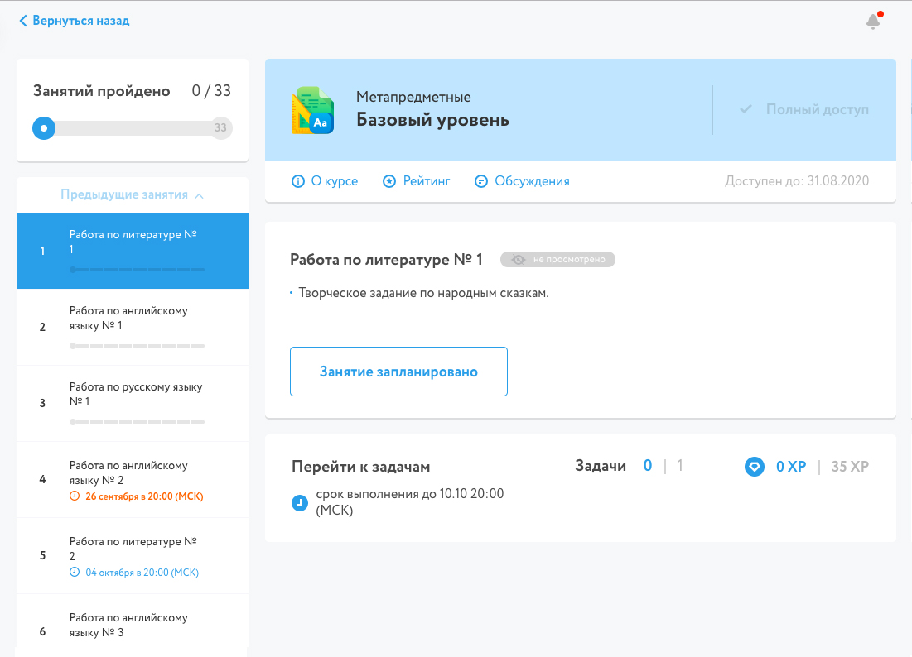
Task: Click the '33' end marker on progress bar
Action: pyautogui.click(x=220, y=127)
